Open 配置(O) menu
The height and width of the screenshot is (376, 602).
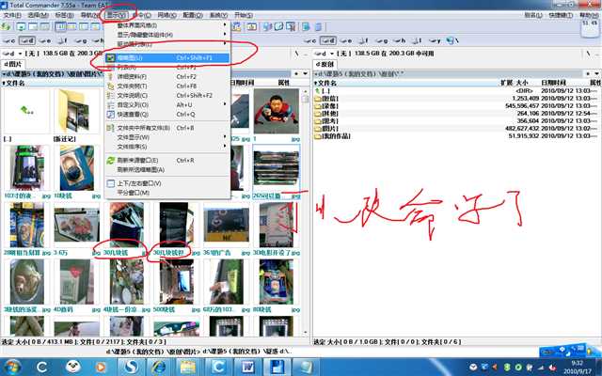(x=192, y=15)
